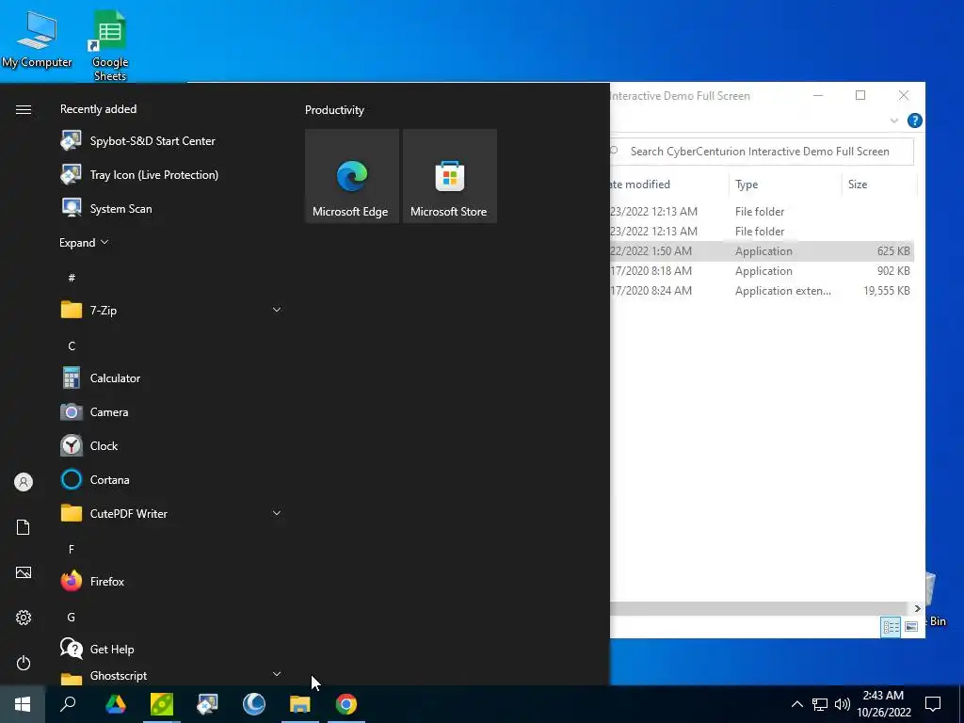The width and height of the screenshot is (964, 723).
Task: Expand the Recently added list
Action: click(x=84, y=242)
